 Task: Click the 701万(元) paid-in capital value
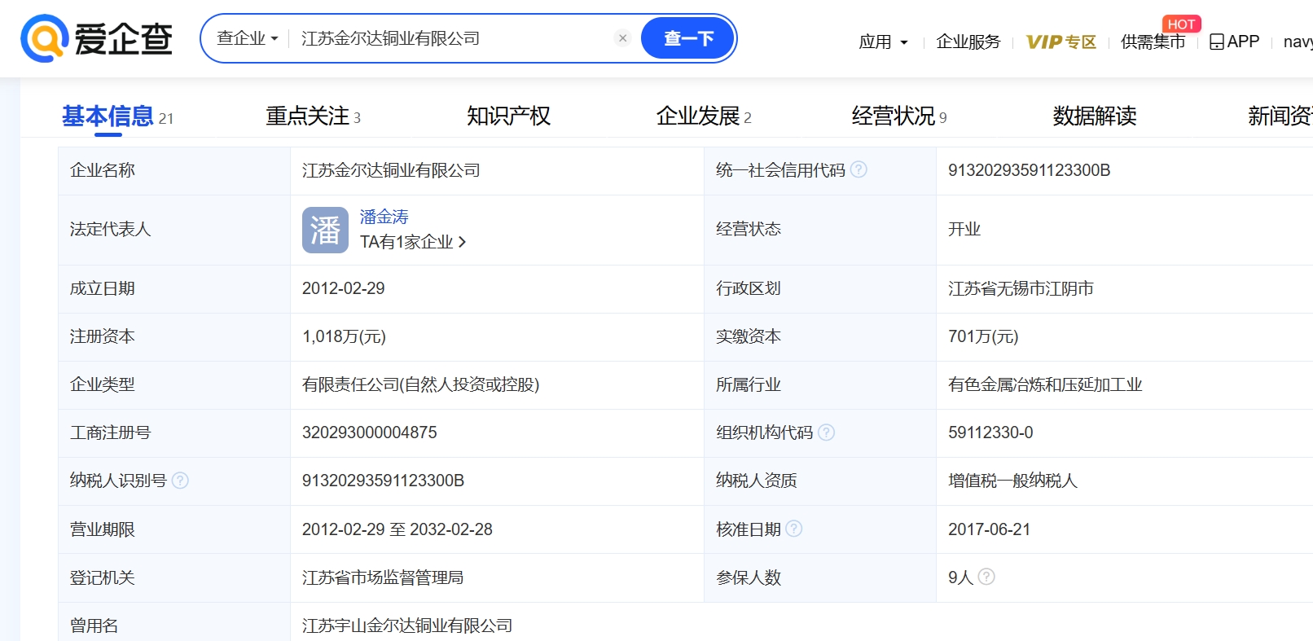coord(983,336)
